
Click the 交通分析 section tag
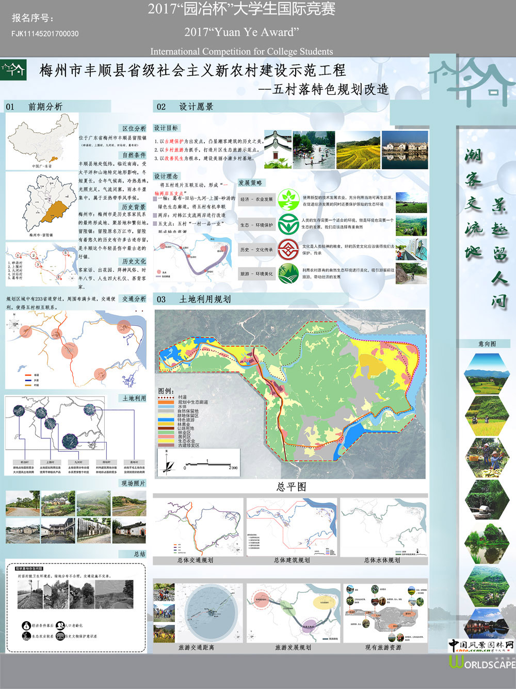[134, 299]
